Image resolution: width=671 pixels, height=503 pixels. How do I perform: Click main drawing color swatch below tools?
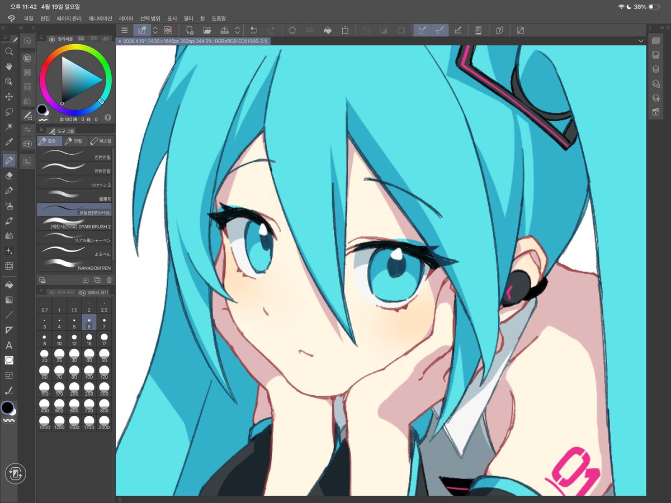point(7,407)
